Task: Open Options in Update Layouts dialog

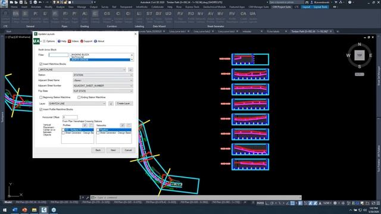Action: click(x=49, y=41)
